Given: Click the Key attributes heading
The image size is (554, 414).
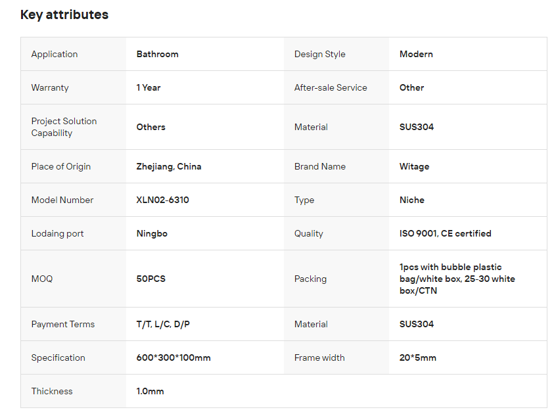Looking at the screenshot, I should pos(64,14).
